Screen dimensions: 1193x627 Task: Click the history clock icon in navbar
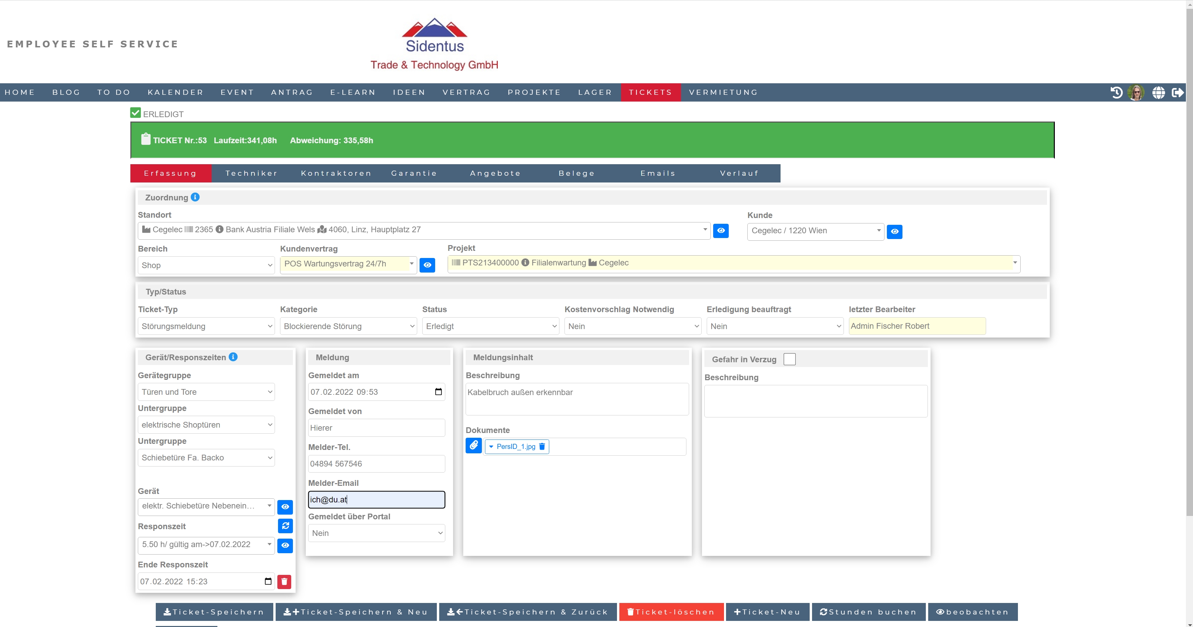pos(1116,93)
